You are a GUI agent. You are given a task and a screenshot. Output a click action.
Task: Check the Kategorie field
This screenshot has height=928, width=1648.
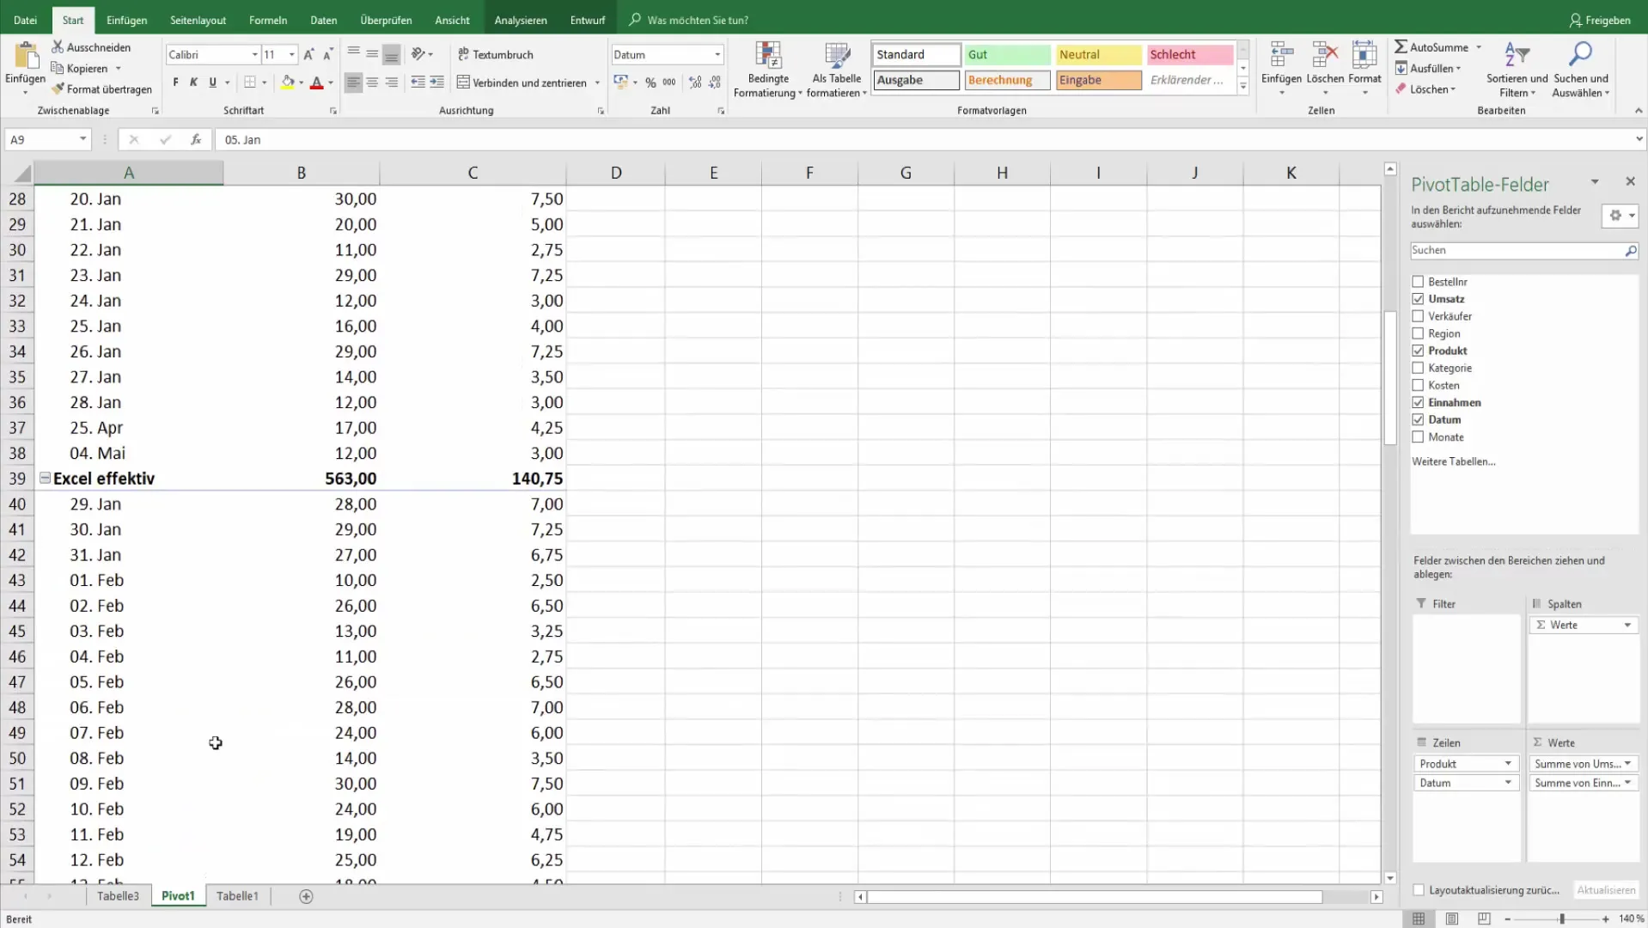(x=1418, y=368)
